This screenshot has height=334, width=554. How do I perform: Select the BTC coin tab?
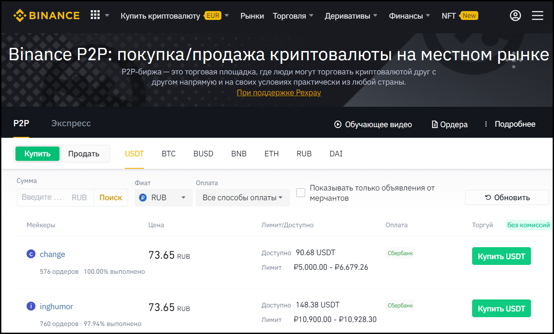(169, 154)
